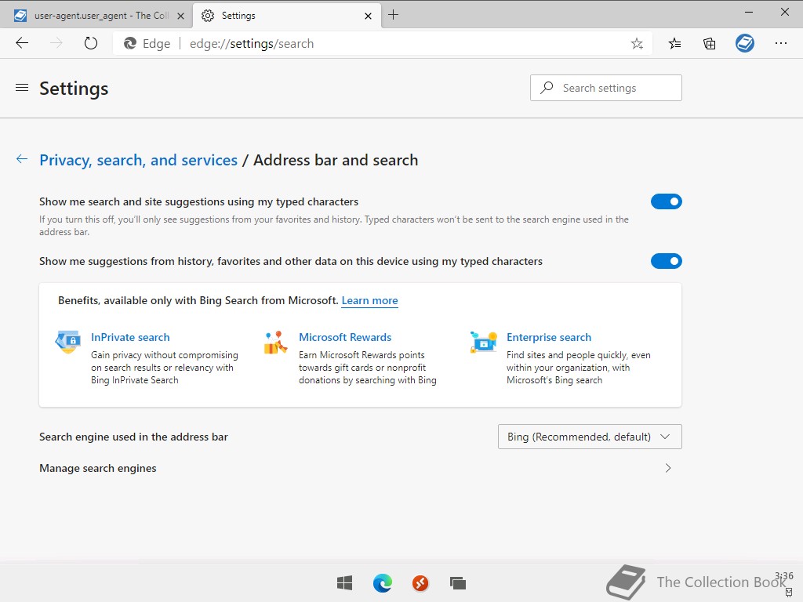This screenshot has height=602, width=803.
Task: Minimize the Edge browser window
Action: pos(748,13)
